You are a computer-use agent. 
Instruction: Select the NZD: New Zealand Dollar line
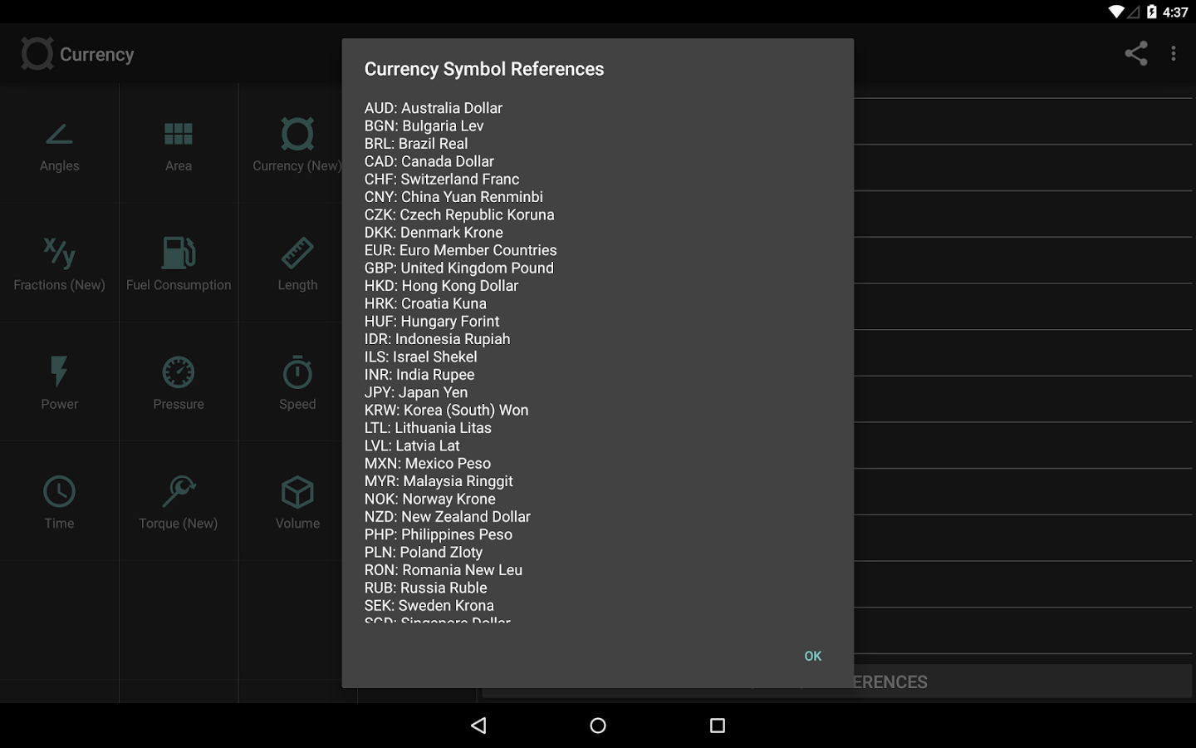(448, 517)
